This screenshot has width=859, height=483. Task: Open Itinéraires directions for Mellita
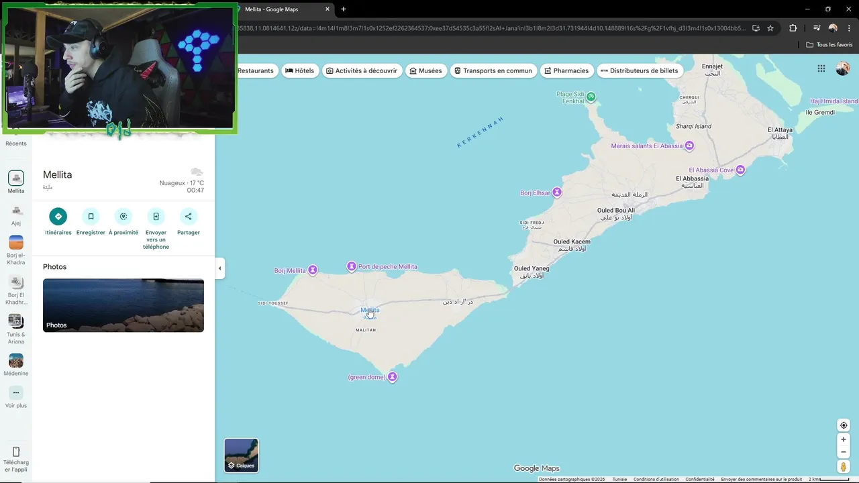tap(58, 217)
